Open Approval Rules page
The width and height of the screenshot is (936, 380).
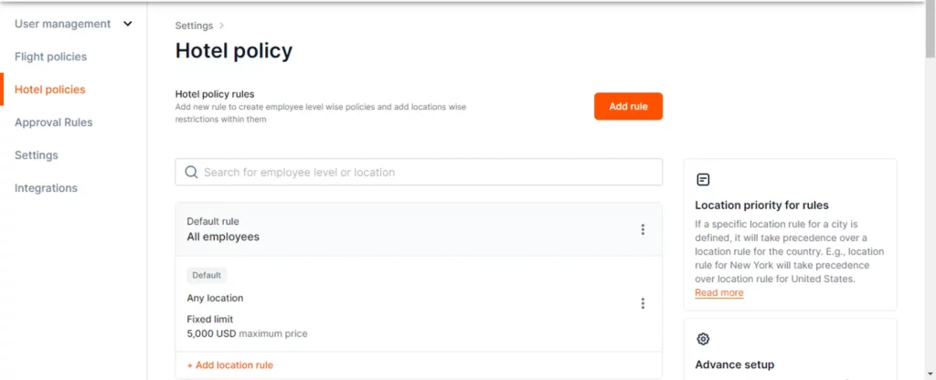pyautogui.click(x=54, y=122)
